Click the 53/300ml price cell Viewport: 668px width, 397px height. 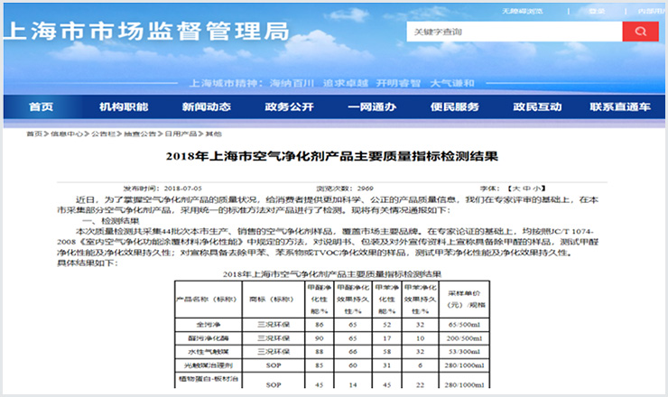point(464,352)
